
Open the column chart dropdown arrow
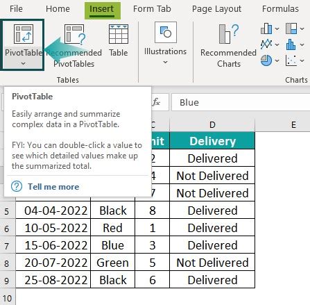[277, 29]
